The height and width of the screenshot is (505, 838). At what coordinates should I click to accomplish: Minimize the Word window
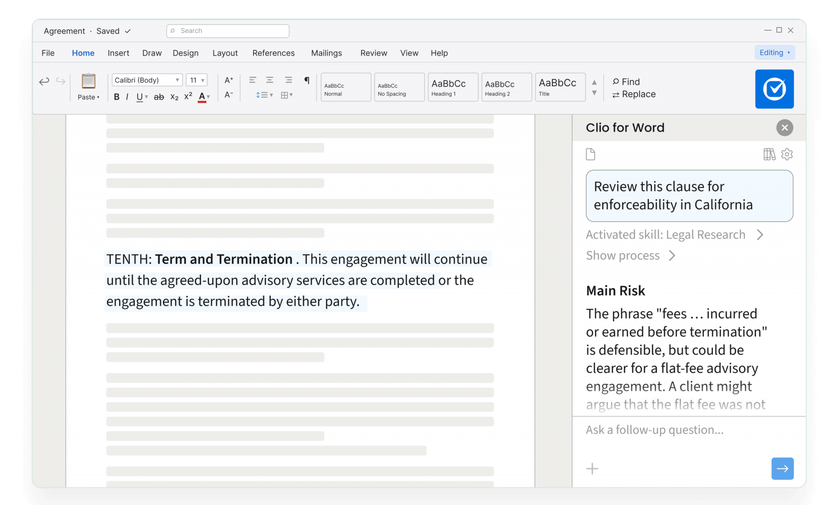pos(767,30)
